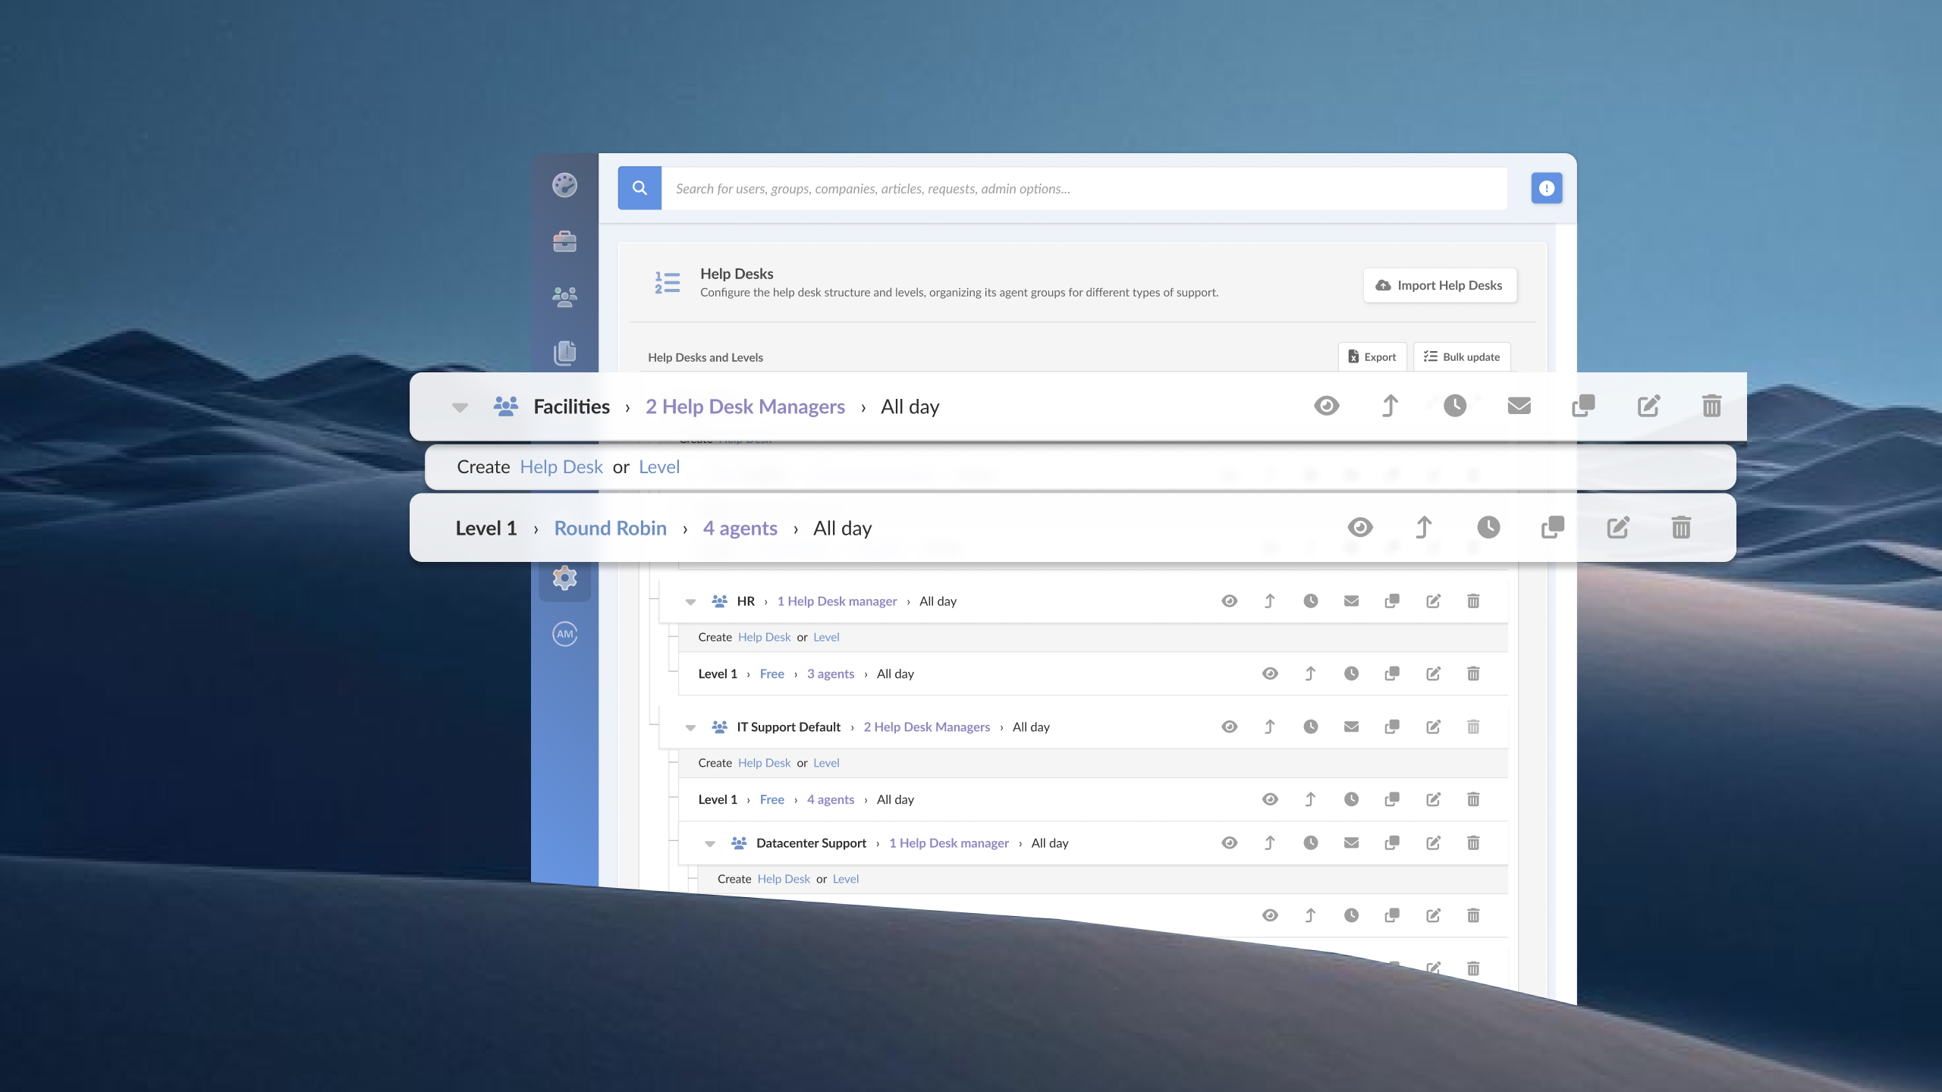Toggle the eye icon on Round Robin level

pyautogui.click(x=1360, y=527)
